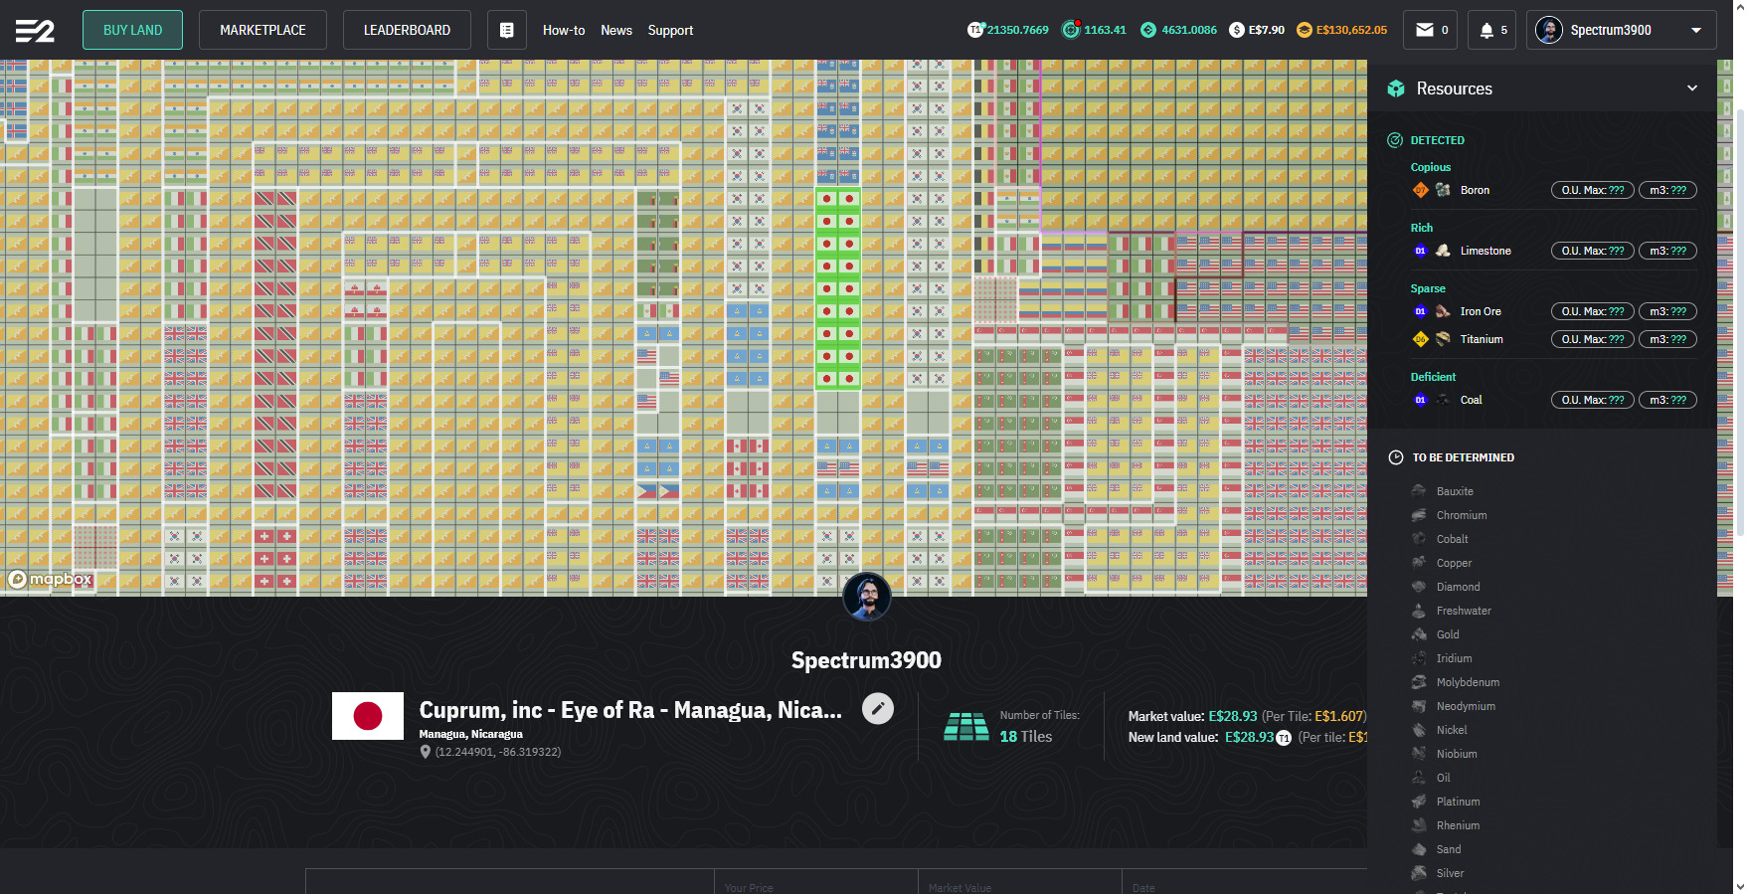The width and height of the screenshot is (1748, 894).
Task: Click the orange E$130,652.05 net worth icon
Action: (1305, 30)
